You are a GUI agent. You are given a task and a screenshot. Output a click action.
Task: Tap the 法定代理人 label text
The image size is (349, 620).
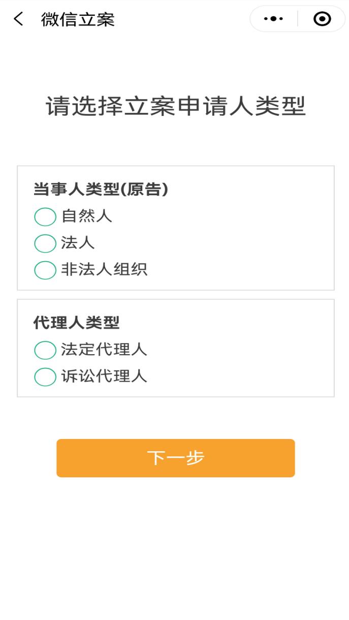pyautogui.click(x=104, y=350)
